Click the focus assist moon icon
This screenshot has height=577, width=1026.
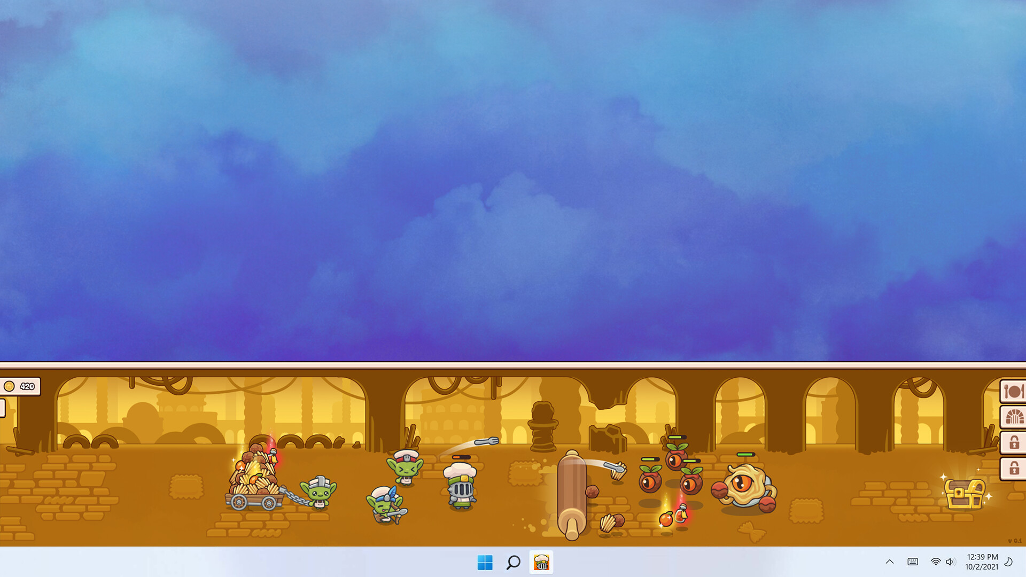pos(1008,562)
